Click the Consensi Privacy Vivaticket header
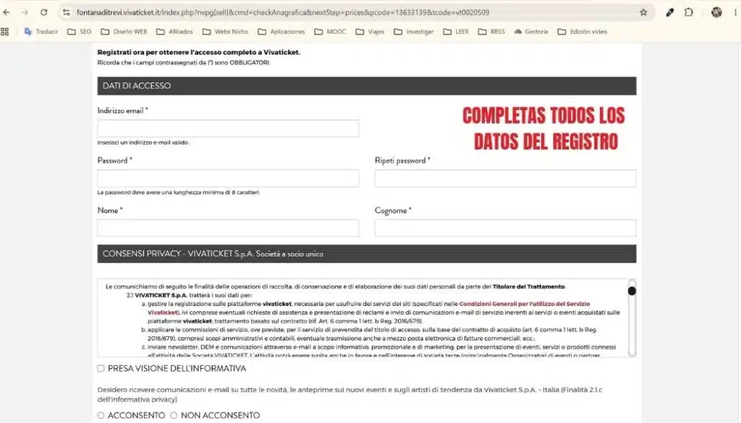 tap(367, 254)
